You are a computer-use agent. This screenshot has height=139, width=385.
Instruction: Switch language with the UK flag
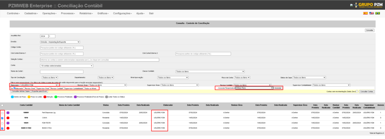(371, 13)
